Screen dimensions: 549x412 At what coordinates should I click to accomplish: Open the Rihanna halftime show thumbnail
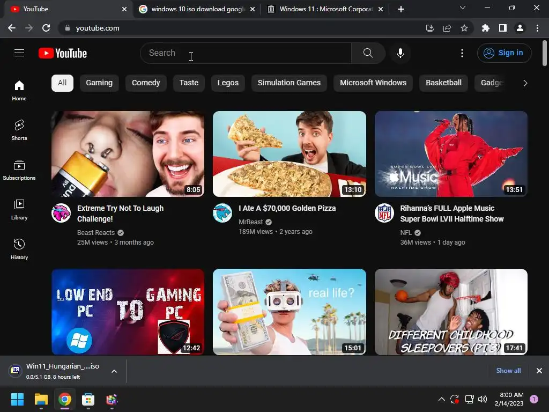click(451, 154)
